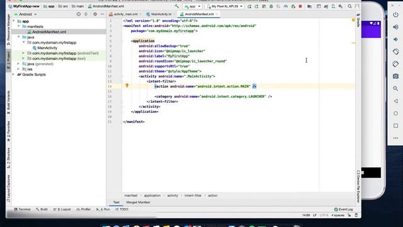Viewport: 403px width, 227px height.
Task: Switch to the Merged Manifest tab
Action: point(139,202)
